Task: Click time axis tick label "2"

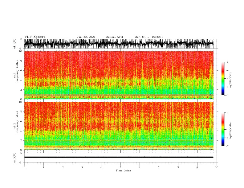Action: tap(63, 167)
